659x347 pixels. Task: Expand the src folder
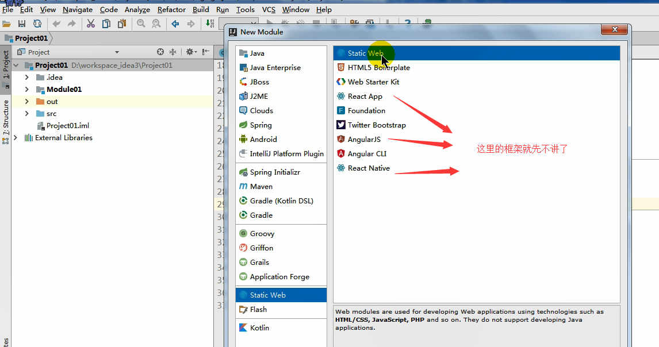pyautogui.click(x=27, y=114)
